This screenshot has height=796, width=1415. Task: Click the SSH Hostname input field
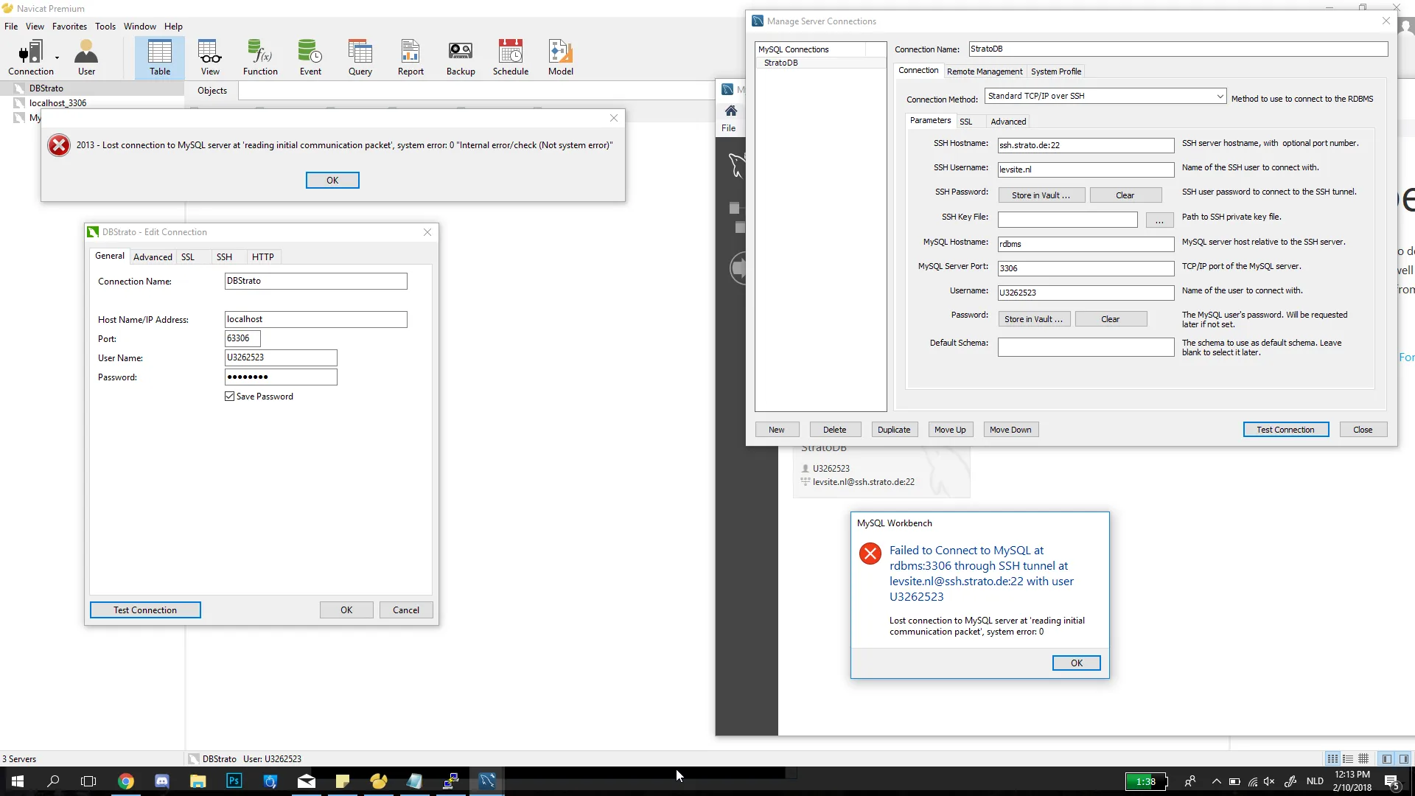pyautogui.click(x=1085, y=145)
